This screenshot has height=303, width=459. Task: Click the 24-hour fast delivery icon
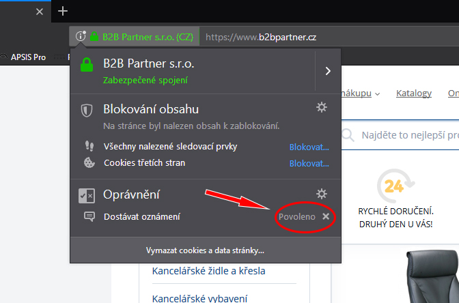coord(395,186)
